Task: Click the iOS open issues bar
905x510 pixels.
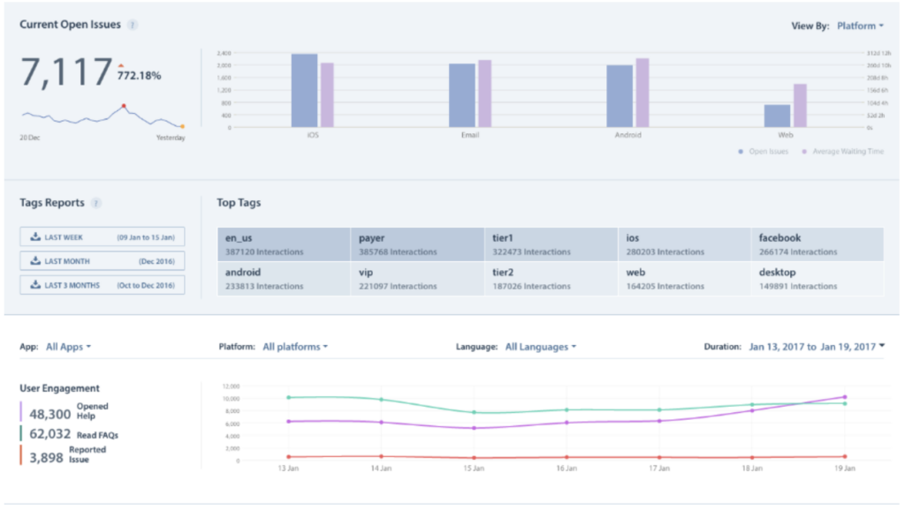Action: (304, 90)
